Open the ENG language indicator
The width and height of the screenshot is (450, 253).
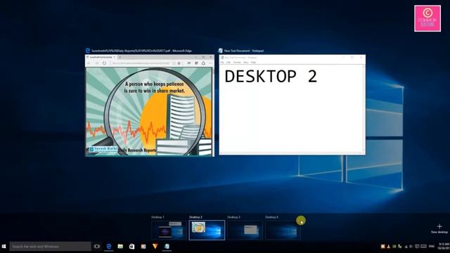click(432, 247)
